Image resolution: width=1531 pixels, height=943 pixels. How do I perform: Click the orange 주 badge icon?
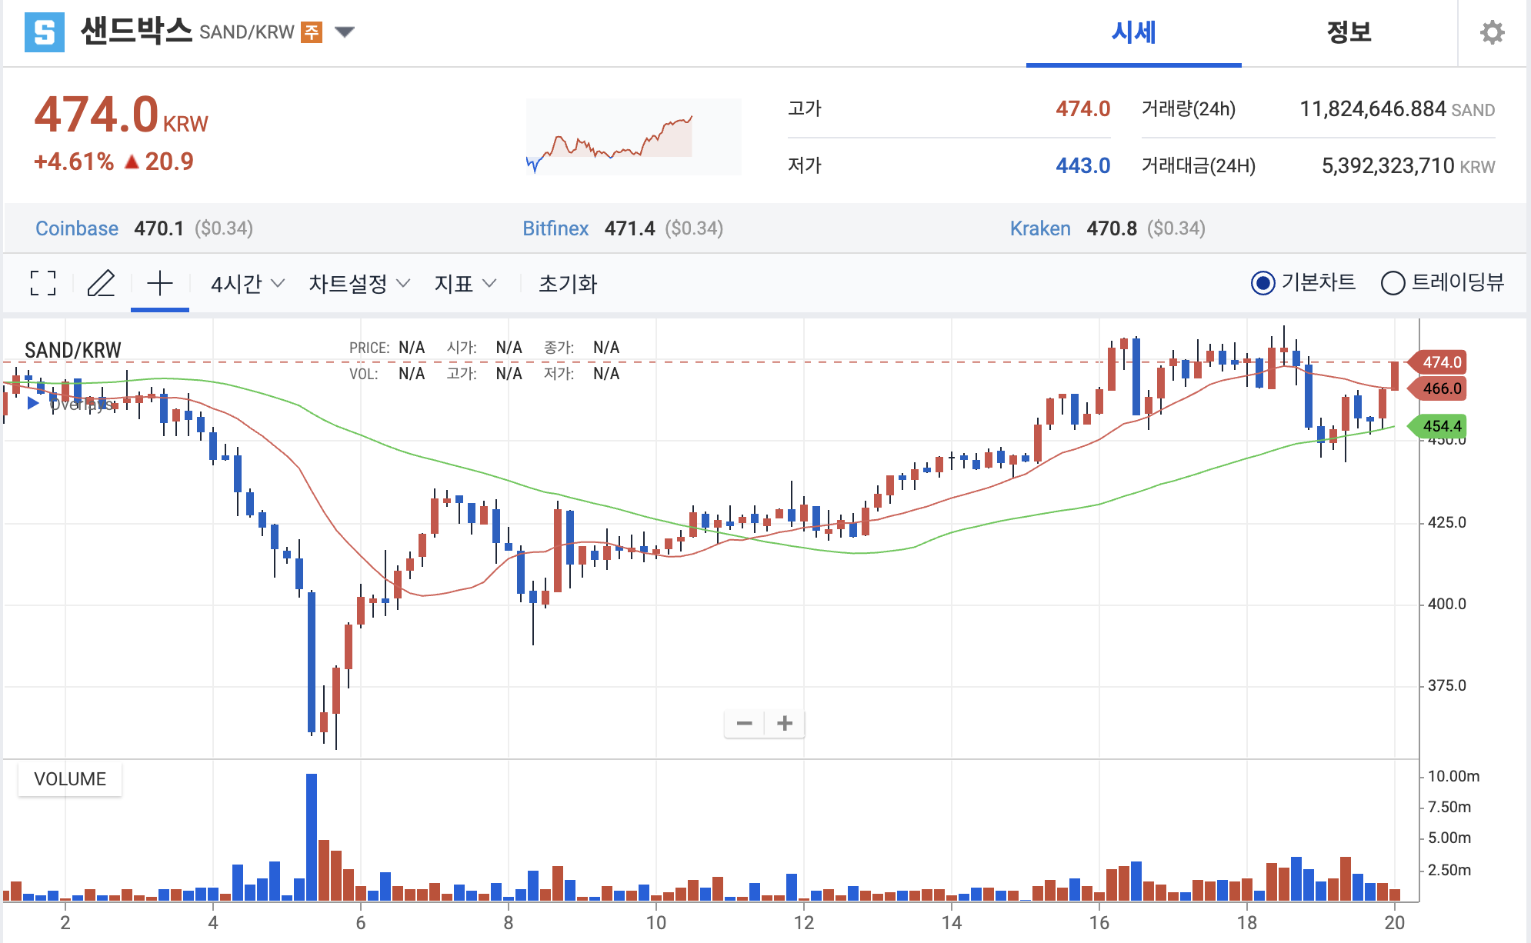[311, 32]
